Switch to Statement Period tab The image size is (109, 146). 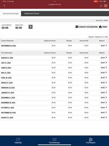[x=31, y=14]
